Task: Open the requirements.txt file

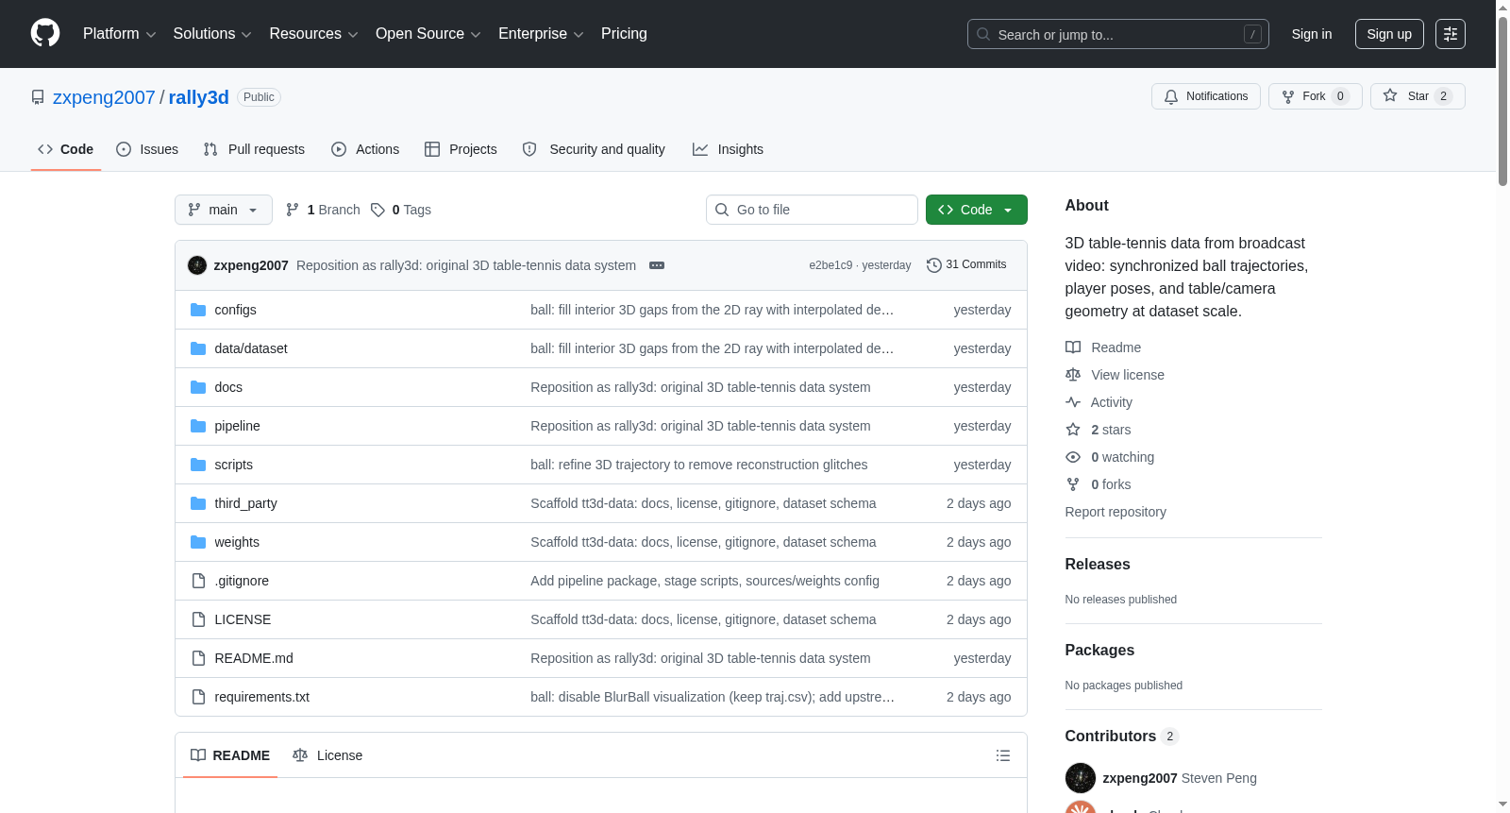Action: 261,697
